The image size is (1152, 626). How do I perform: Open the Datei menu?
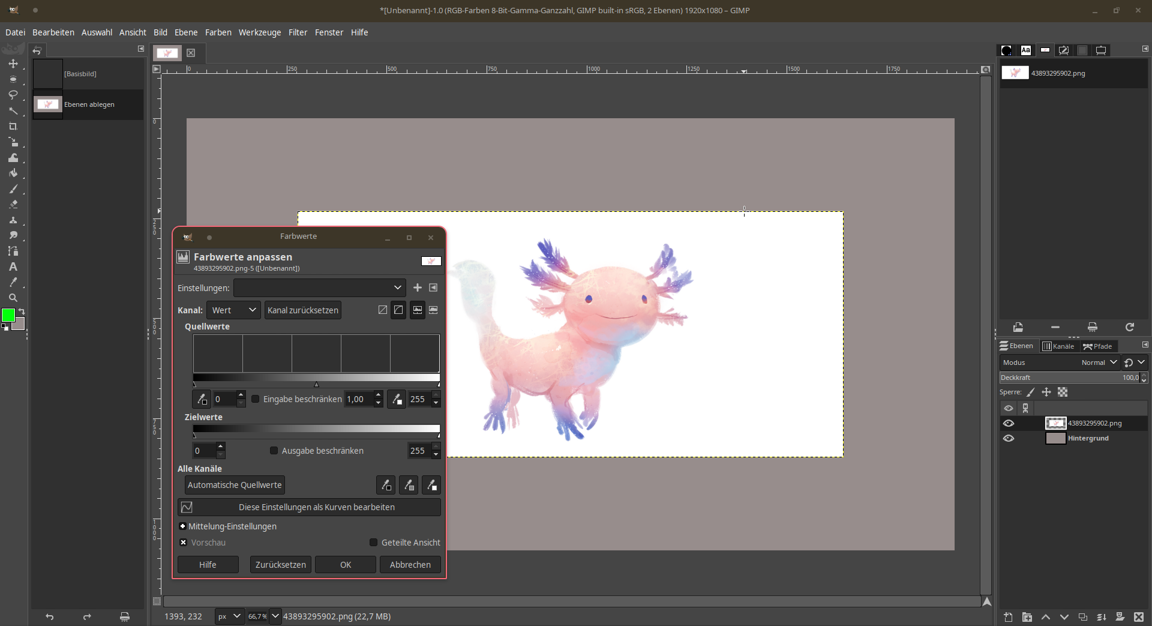click(x=15, y=32)
